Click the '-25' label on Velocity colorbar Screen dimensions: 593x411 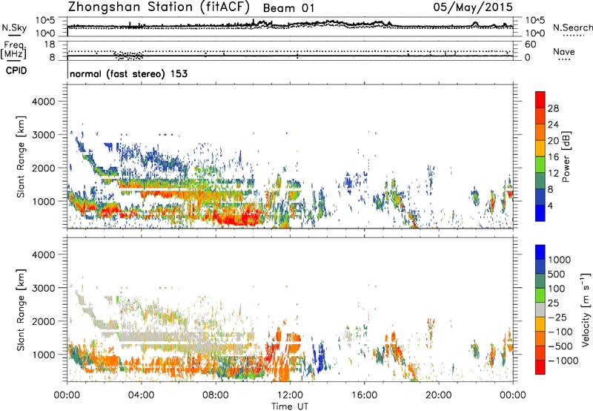click(x=558, y=317)
